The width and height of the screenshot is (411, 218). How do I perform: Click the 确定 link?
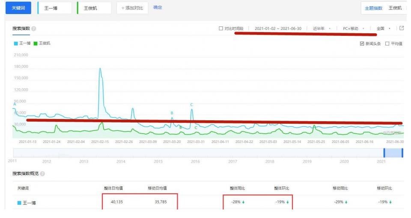(x=158, y=8)
